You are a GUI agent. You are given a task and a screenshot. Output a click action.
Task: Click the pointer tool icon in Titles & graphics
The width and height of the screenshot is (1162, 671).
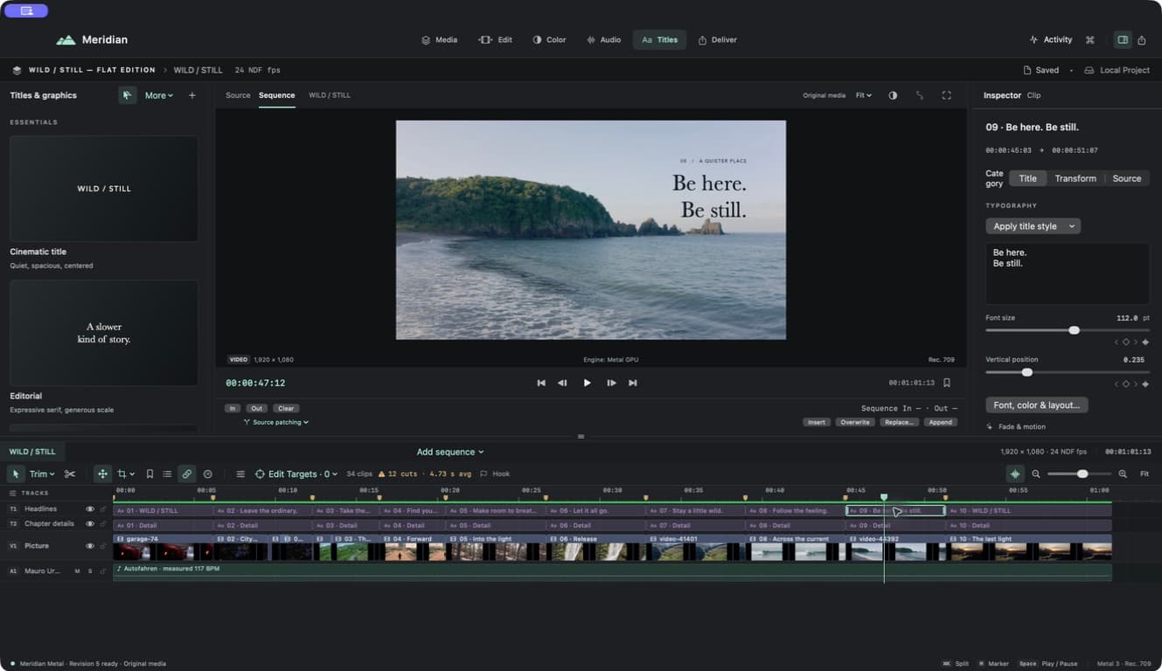click(x=127, y=95)
